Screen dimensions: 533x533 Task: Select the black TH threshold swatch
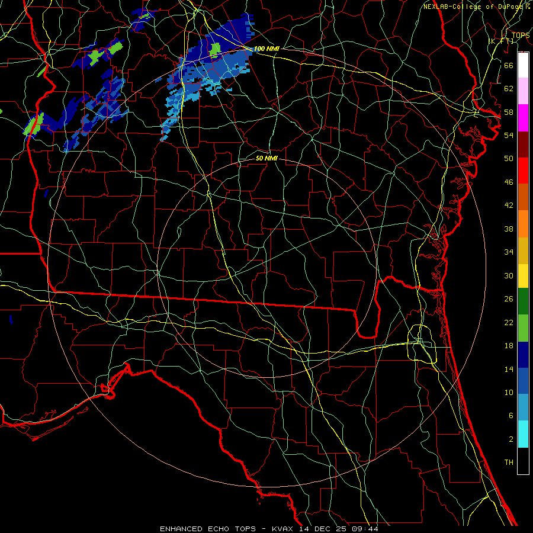(523, 461)
